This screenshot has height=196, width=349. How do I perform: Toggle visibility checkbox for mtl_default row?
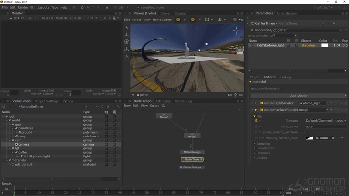(106, 164)
